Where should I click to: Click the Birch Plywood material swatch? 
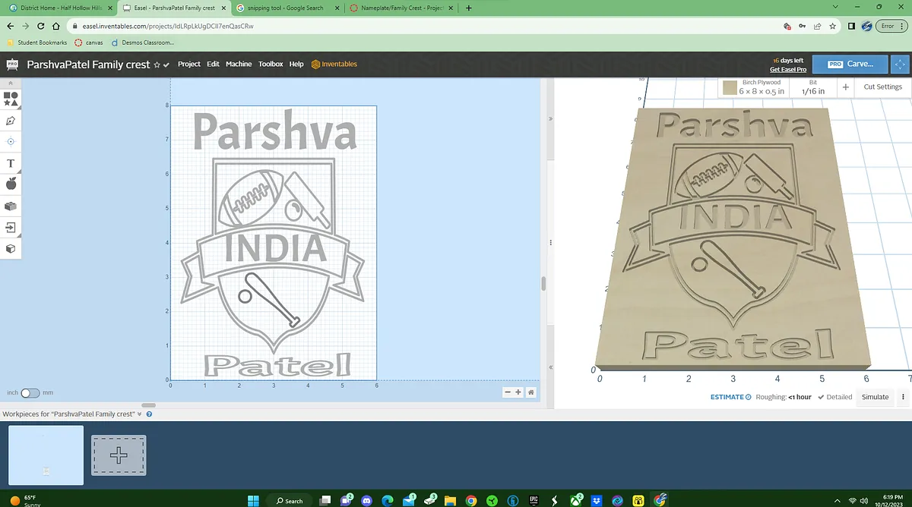point(730,88)
